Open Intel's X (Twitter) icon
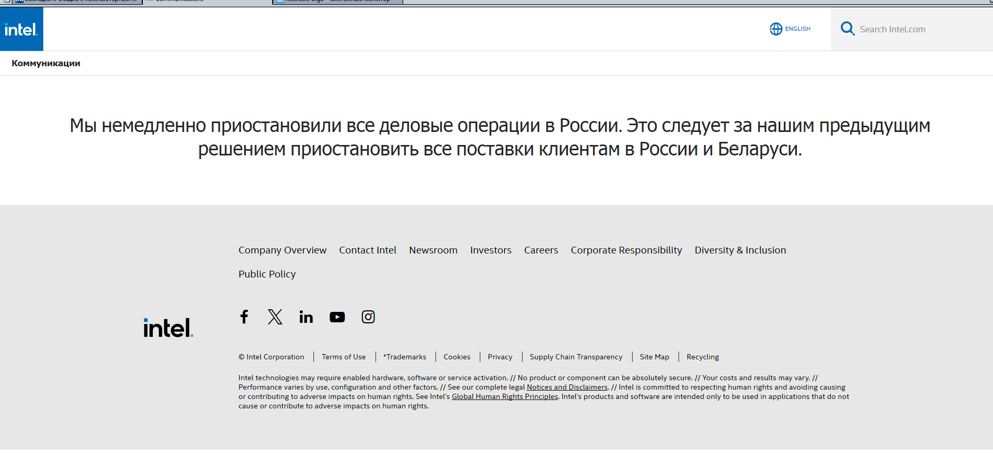Image resolution: width=993 pixels, height=460 pixels. pyautogui.click(x=275, y=317)
